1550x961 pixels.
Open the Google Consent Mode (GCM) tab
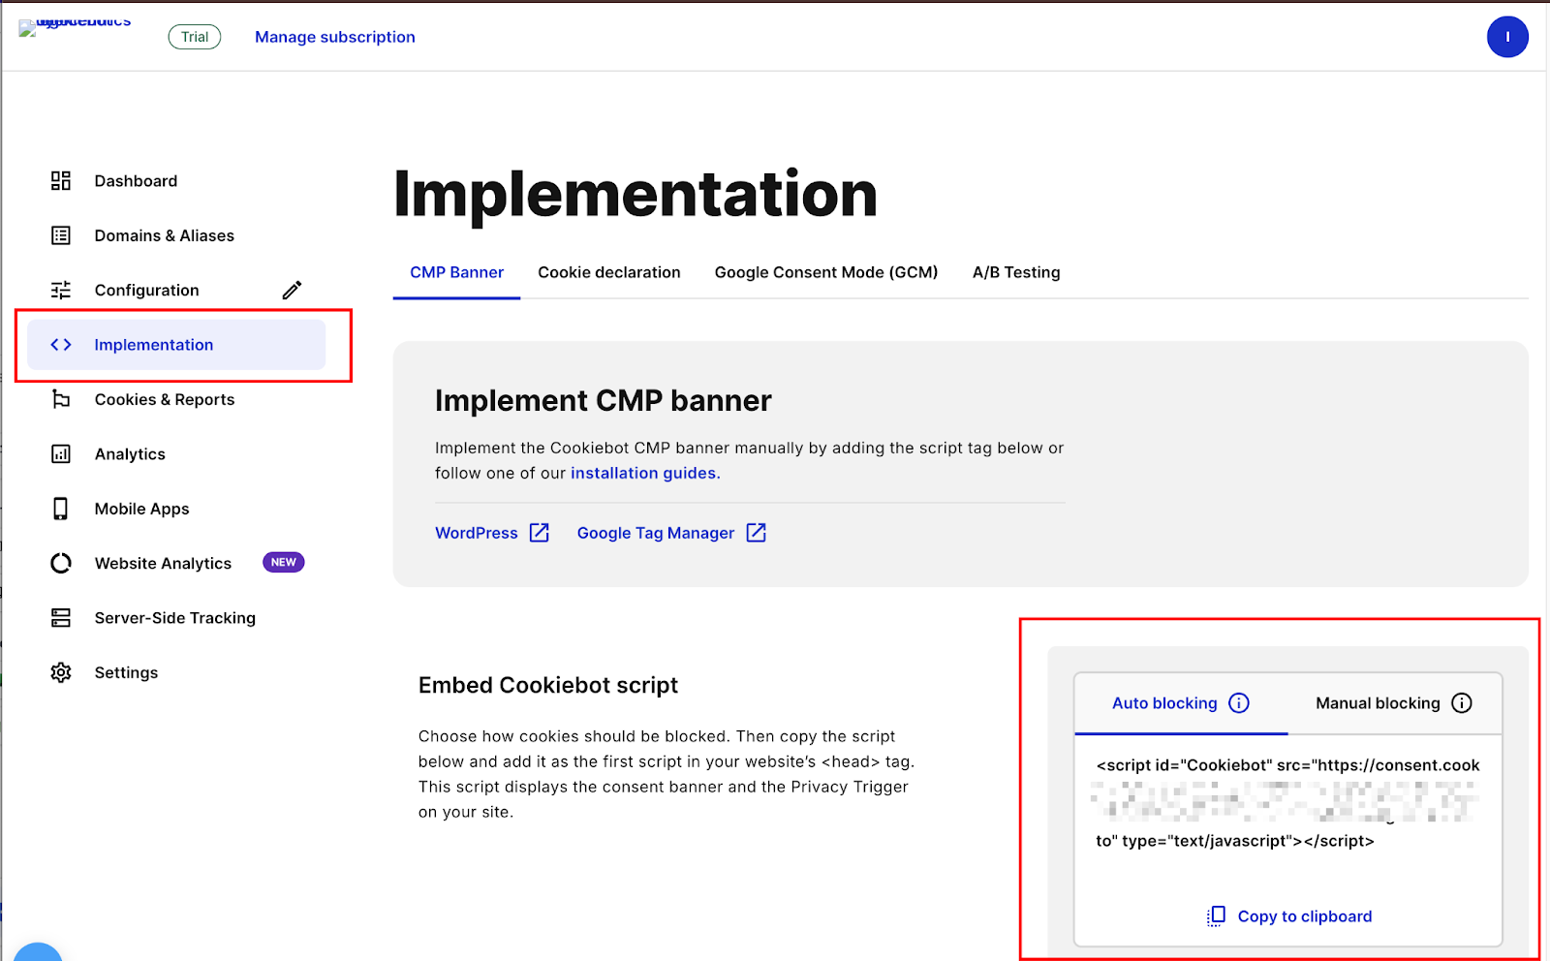click(826, 272)
